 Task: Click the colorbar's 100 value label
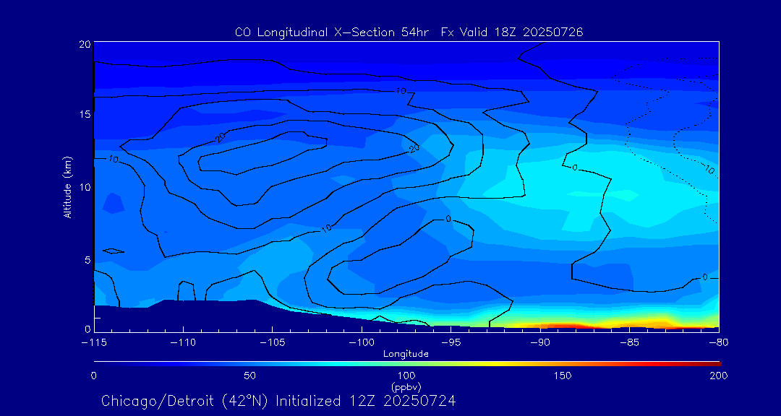pos(406,376)
